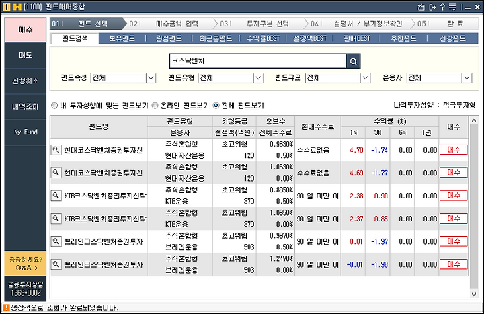
Task: Click the title bar window-list icon
Action: (421, 7)
